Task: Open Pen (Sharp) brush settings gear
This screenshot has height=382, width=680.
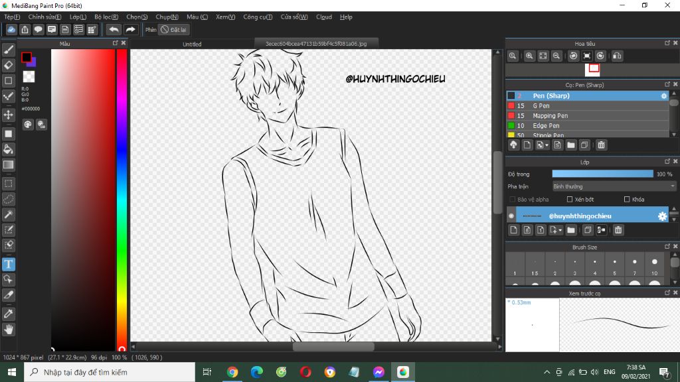Action: [x=664, y=95]
